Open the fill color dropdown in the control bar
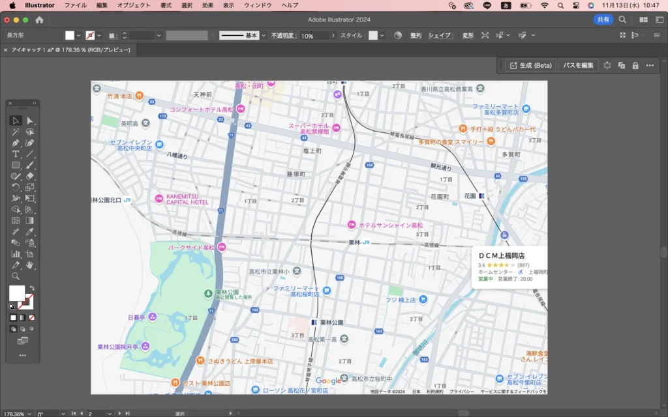 click(x=79, y=35)
